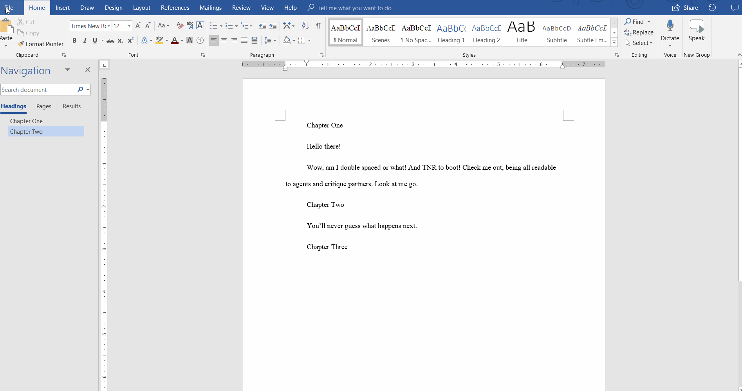Open Multilevel List dropdown
742x391 pixels.
click(251, 26)
